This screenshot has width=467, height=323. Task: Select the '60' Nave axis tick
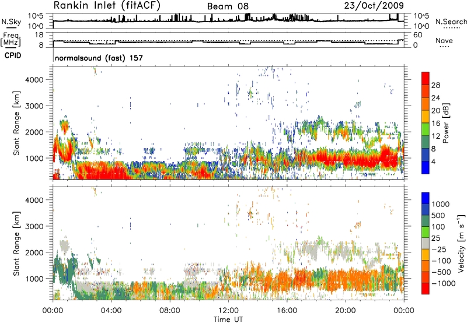click(x=418, y=35)
